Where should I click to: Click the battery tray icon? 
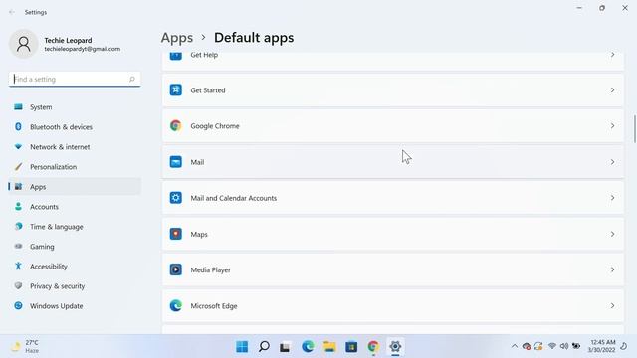(x=576, y=346)
